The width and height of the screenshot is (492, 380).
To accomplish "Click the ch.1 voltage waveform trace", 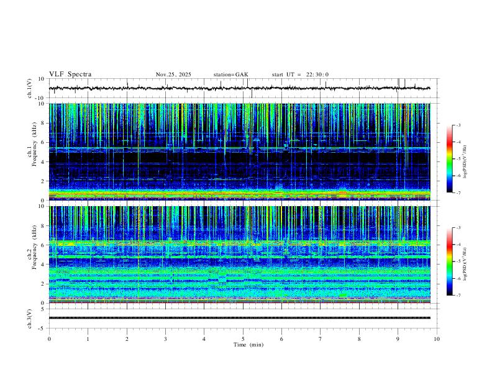I will (x=239, y=88).
